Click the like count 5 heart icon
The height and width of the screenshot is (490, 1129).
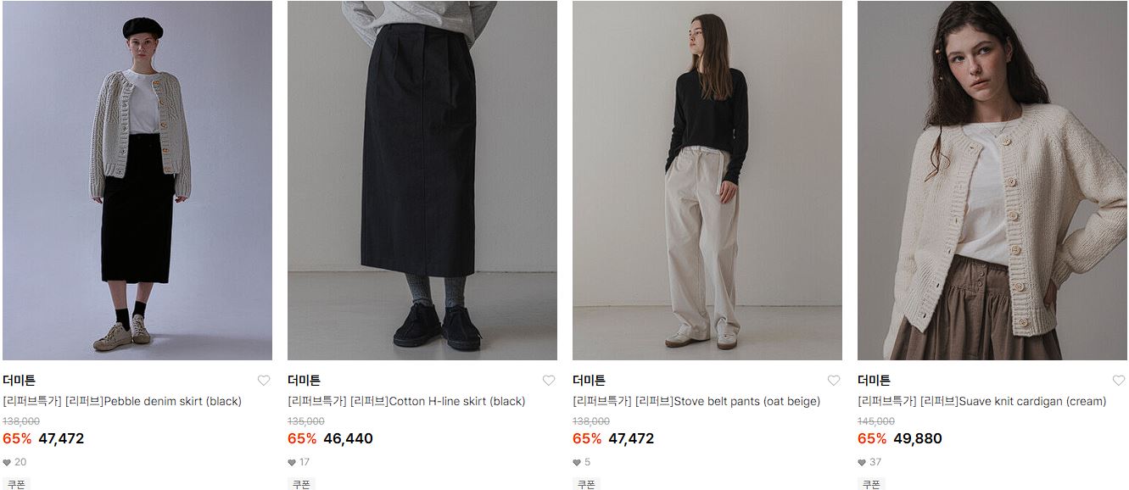[x=578, y=462]
